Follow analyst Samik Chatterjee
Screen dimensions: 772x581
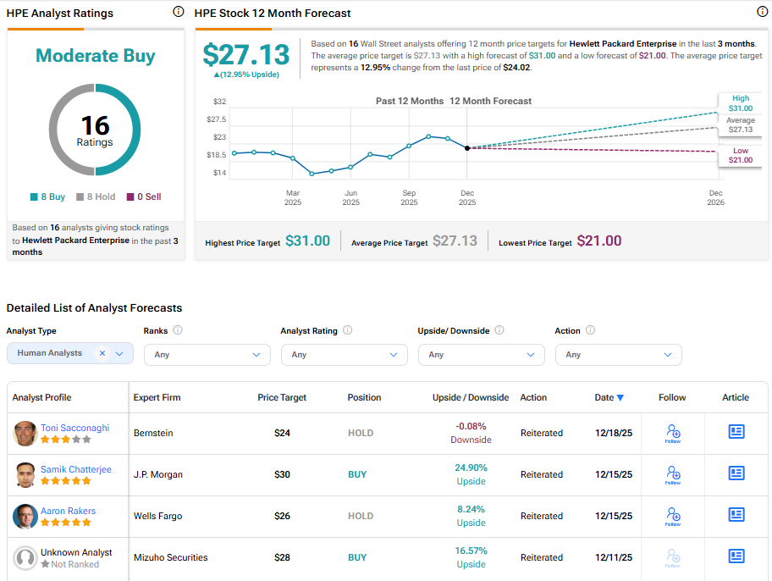[673, 474]
